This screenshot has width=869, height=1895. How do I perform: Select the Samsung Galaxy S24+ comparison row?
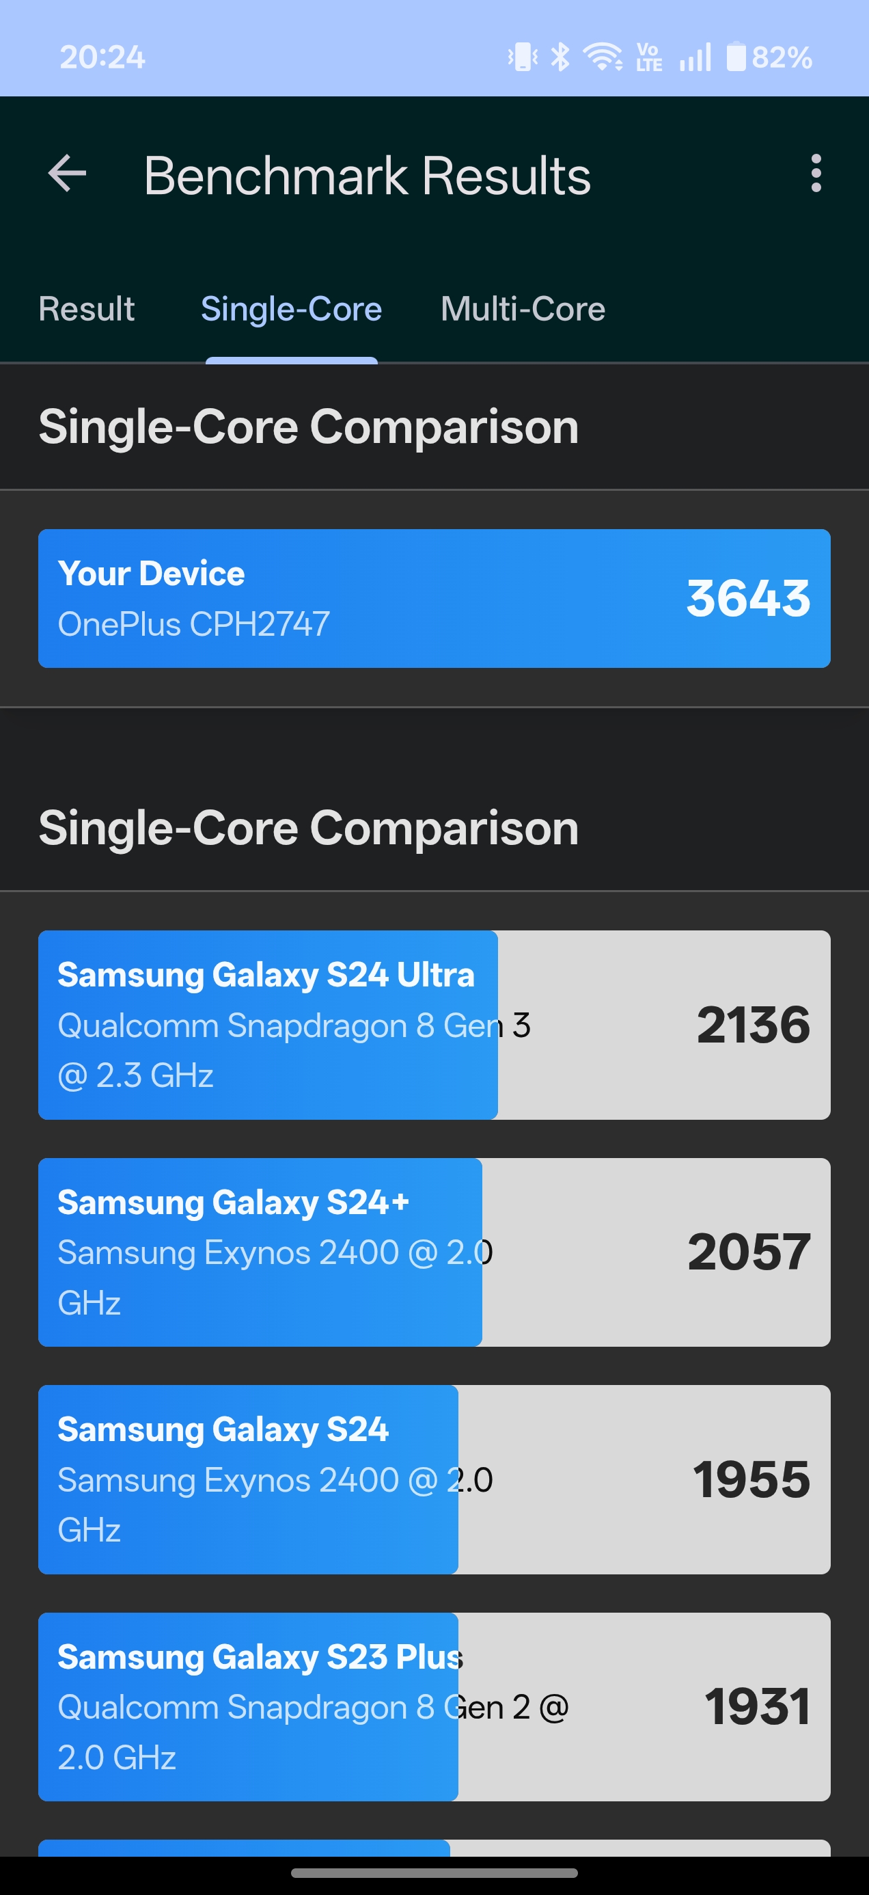pyautogui.click(x=434, y=1252)
